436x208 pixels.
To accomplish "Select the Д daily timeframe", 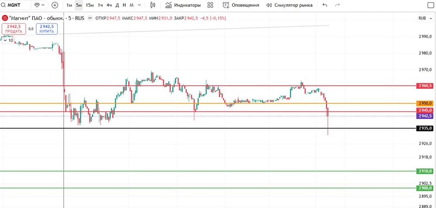I will pyautogui.click(x=117, y=5).
